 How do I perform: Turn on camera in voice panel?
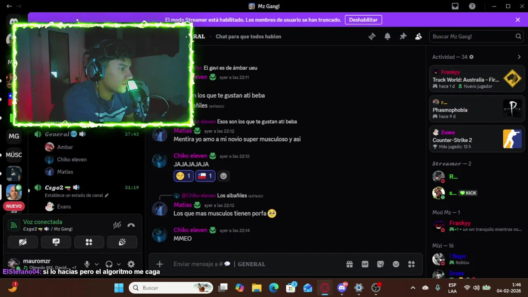[23, 242]
